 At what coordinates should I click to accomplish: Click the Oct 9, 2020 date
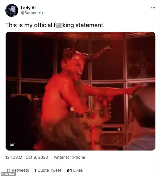37,157
